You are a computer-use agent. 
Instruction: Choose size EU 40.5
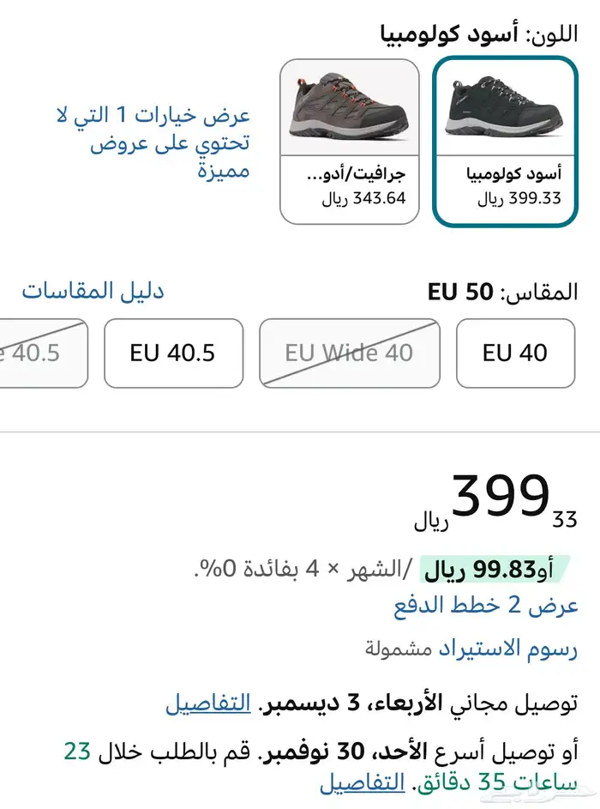[x=173, y=353]
